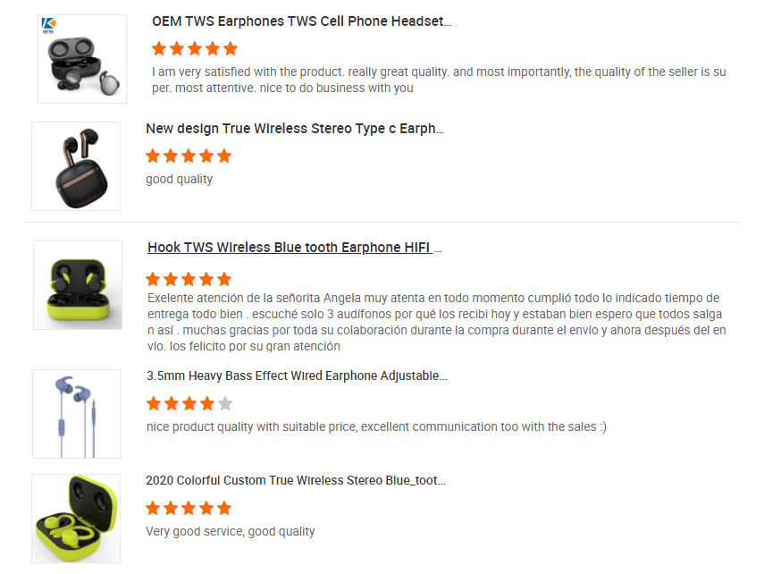Image resolution: width=781 pixels, height=574 pixels.
Task: Open the Hook TWS green earbuds image
Action: tap(78, 285)
